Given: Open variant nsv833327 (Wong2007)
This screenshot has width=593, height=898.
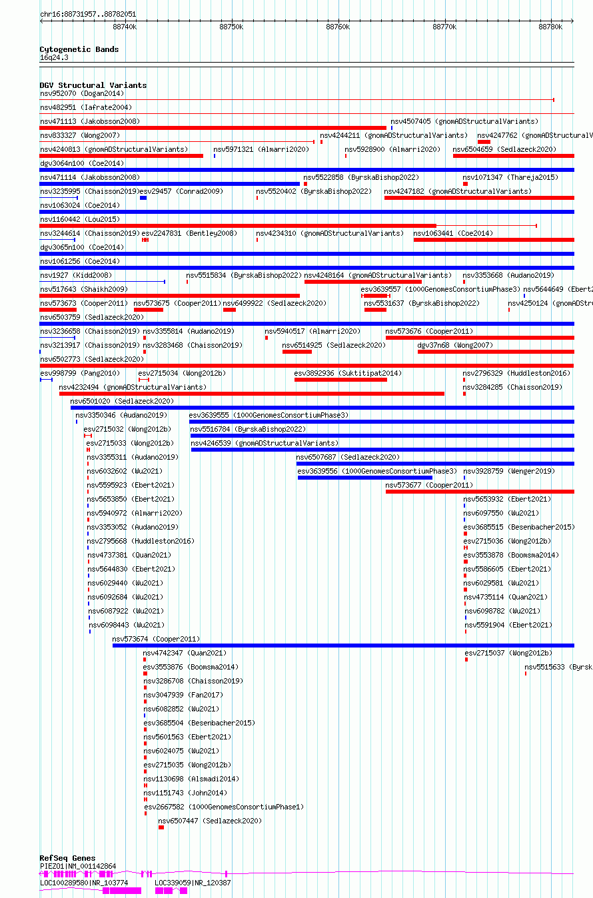Looking at the screenshot, I should 80,135.
